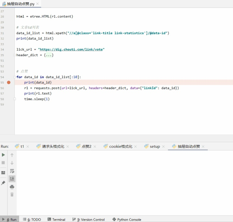Place cursor on print(data_id_list) line
The image size is (233, 222).
pos(35,38)
